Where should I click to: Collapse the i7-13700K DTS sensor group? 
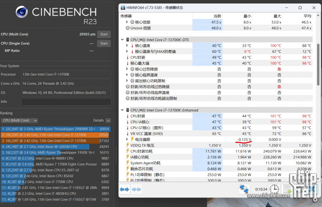pos(122,40)
